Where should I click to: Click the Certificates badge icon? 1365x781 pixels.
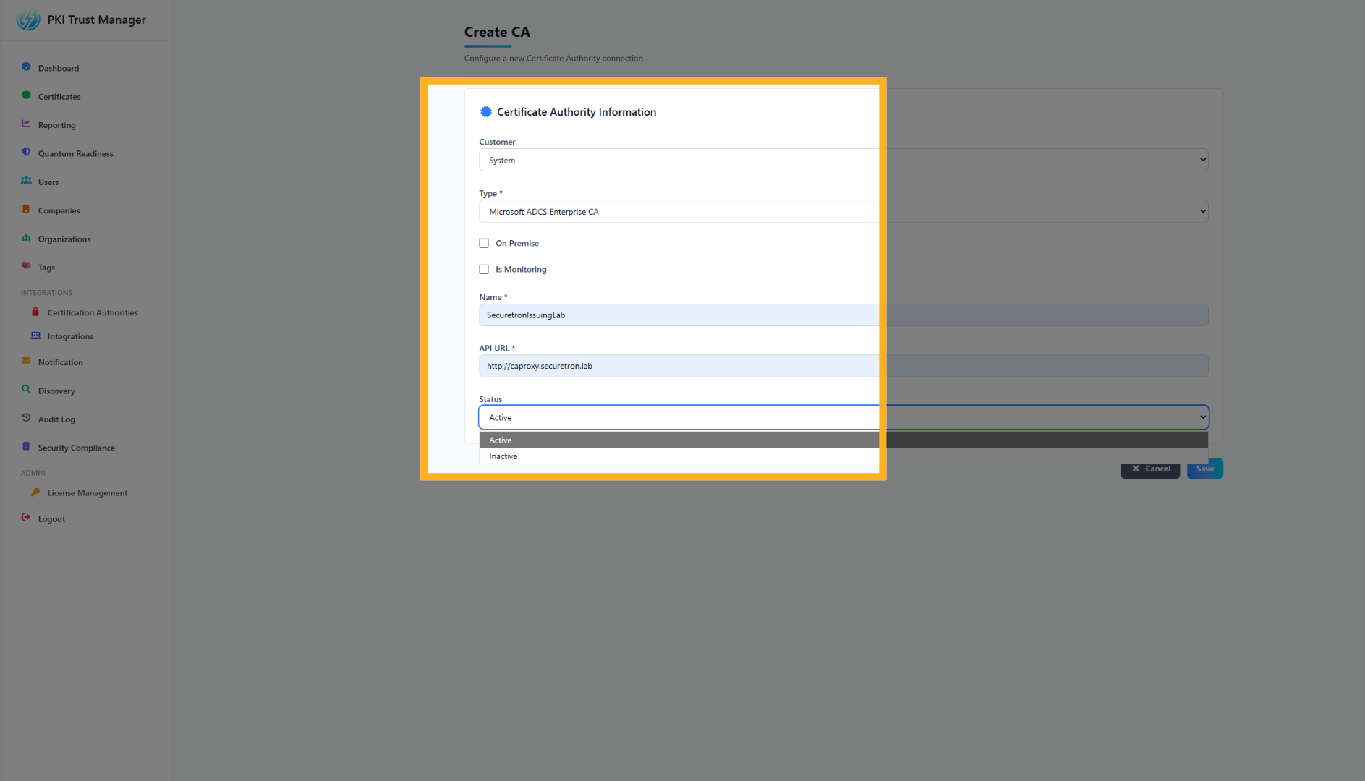[26, 95]
